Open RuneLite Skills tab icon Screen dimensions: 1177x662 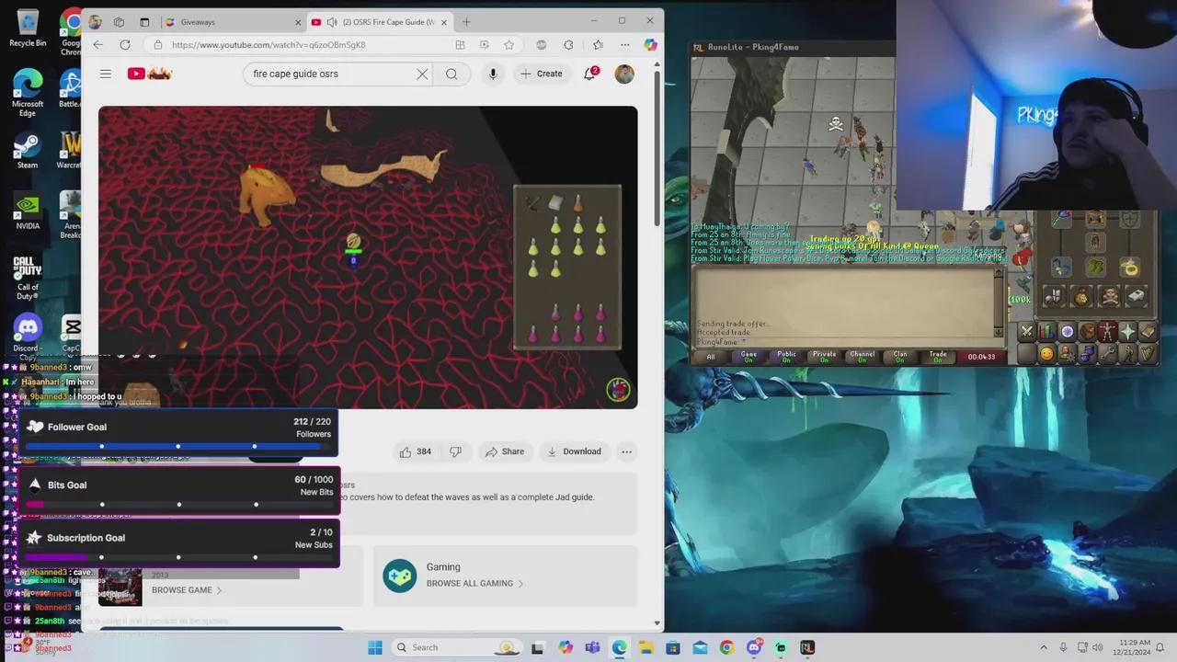(x=1047, y=332)
